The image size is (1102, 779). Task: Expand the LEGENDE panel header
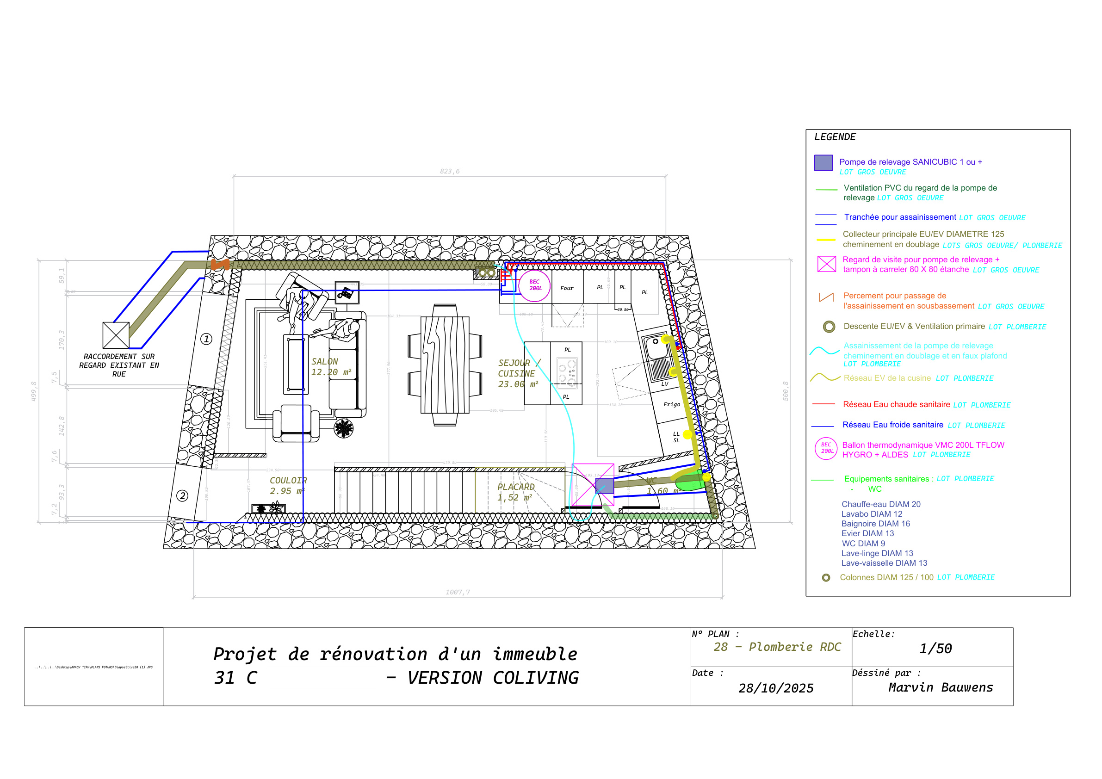[835, 137]
